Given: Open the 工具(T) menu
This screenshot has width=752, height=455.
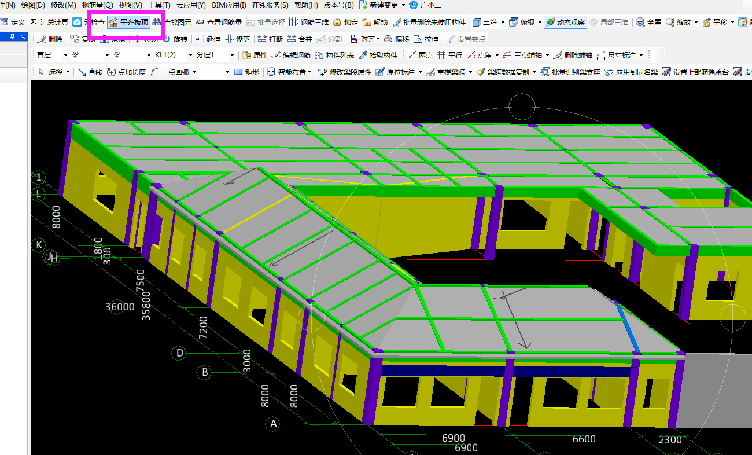Looking at the screenshot, I should coord(159,5).
